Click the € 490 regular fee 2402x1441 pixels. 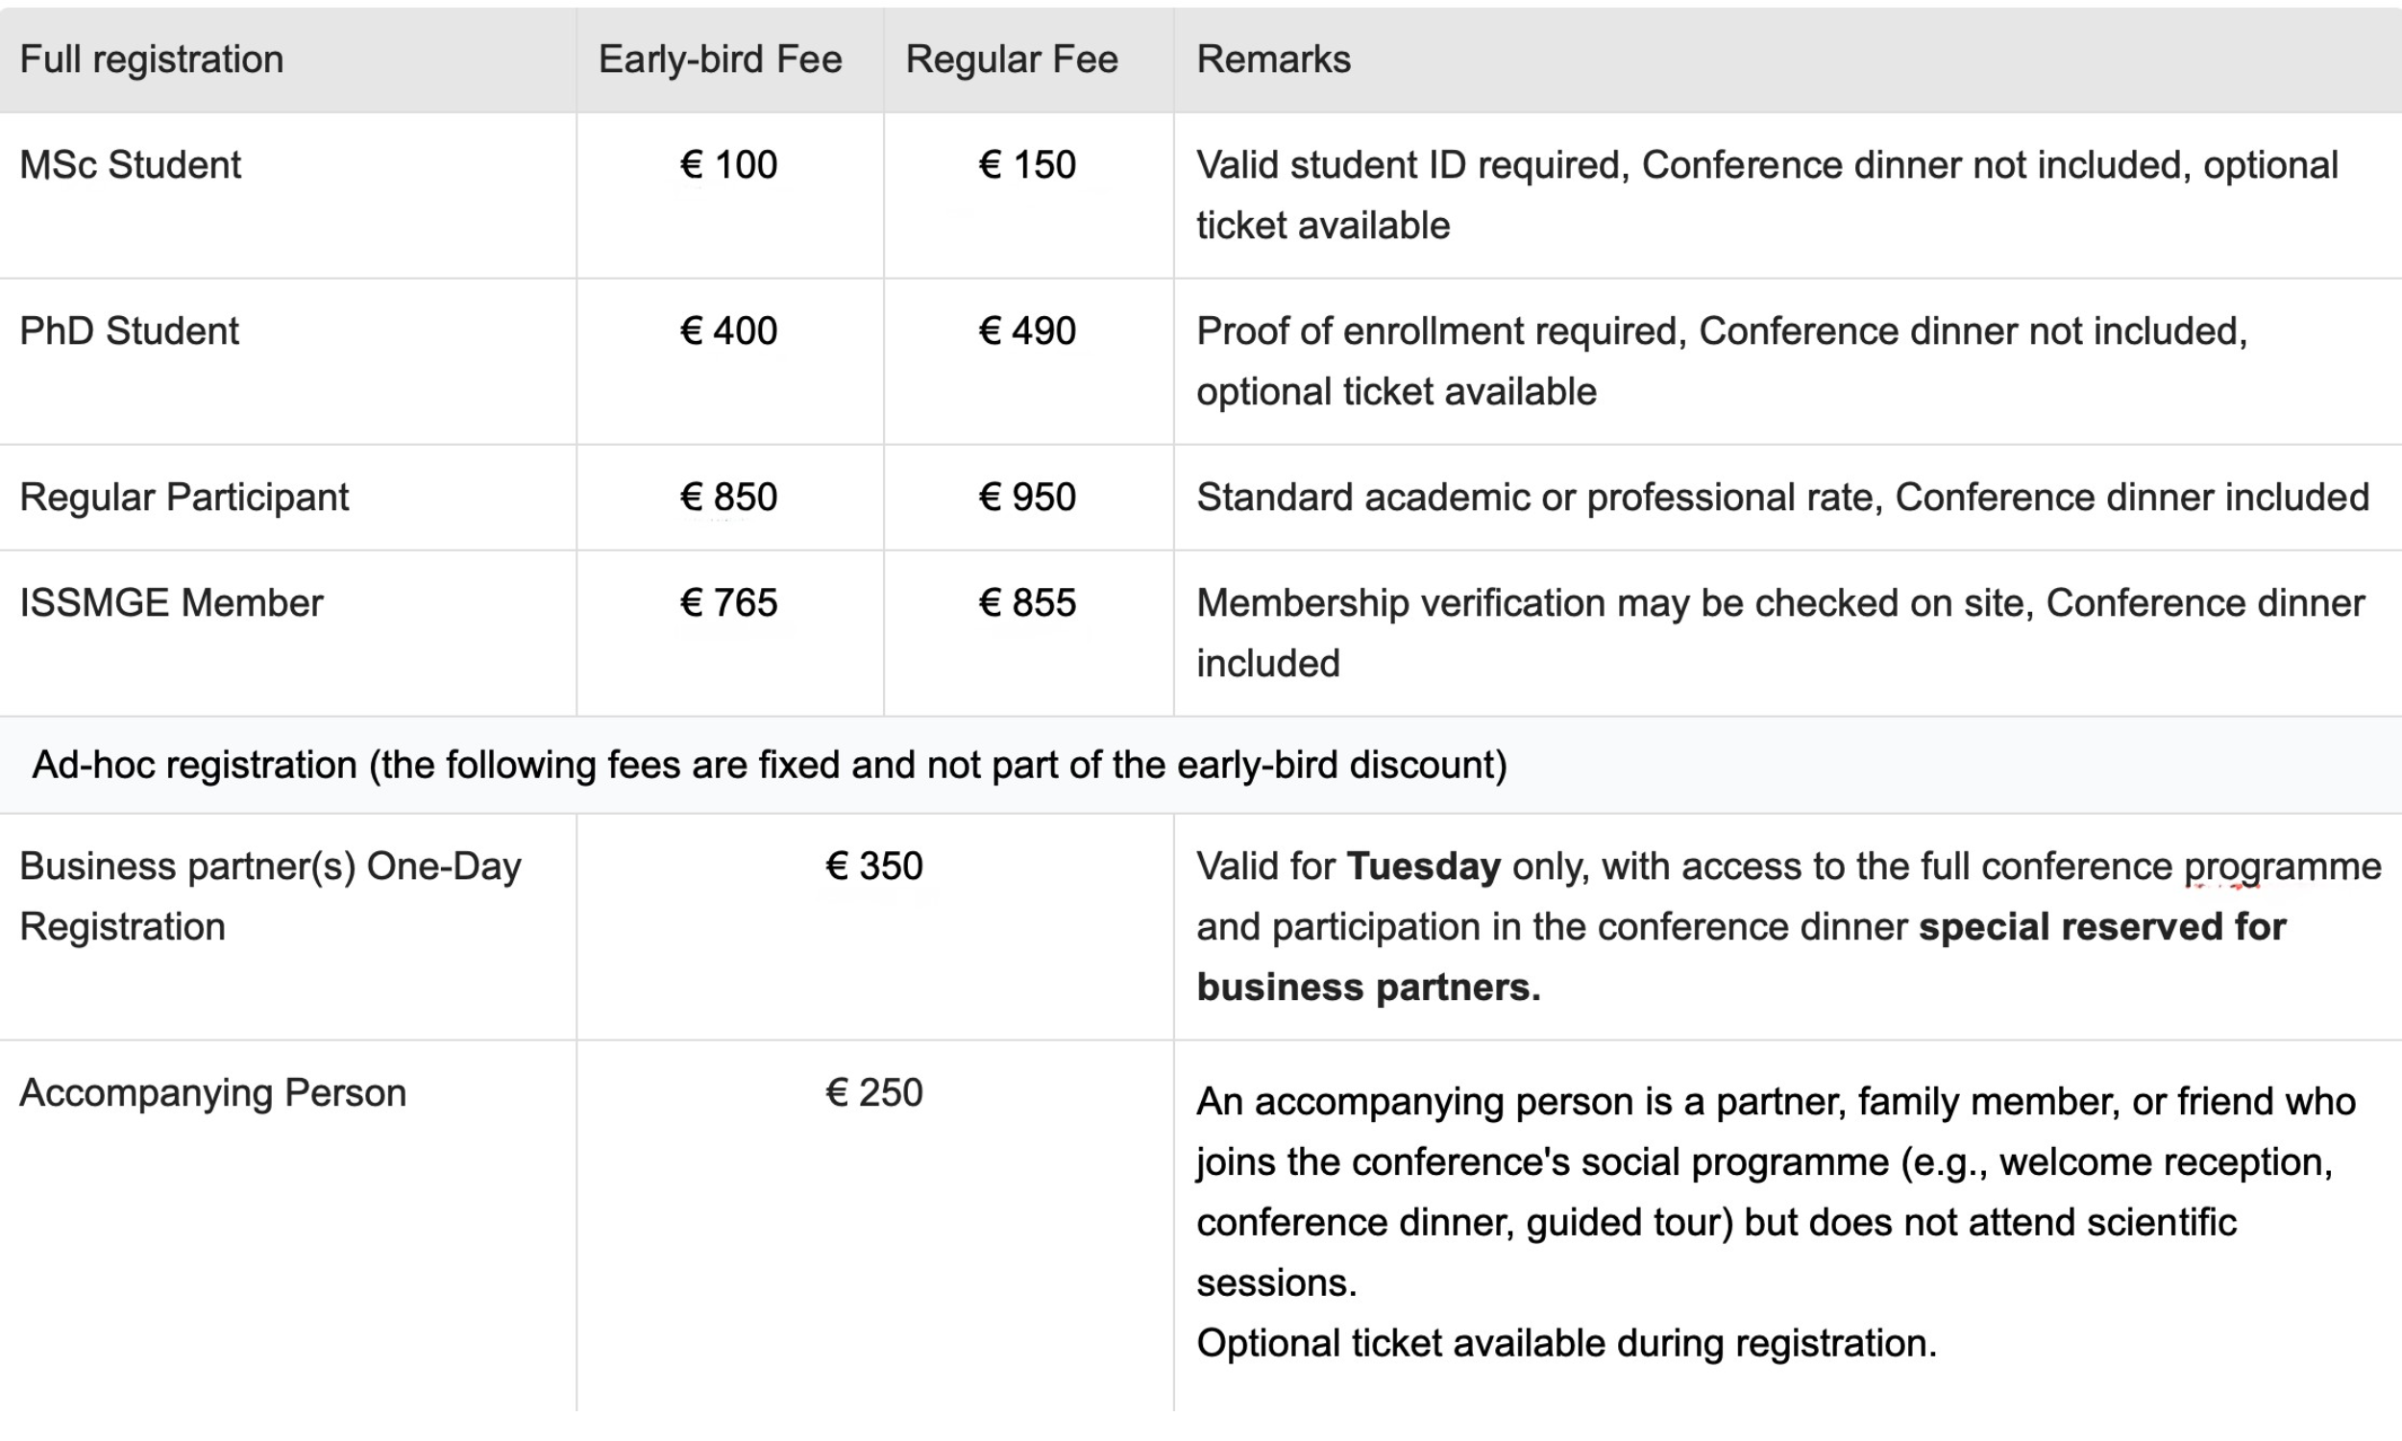pos(1027,331)
